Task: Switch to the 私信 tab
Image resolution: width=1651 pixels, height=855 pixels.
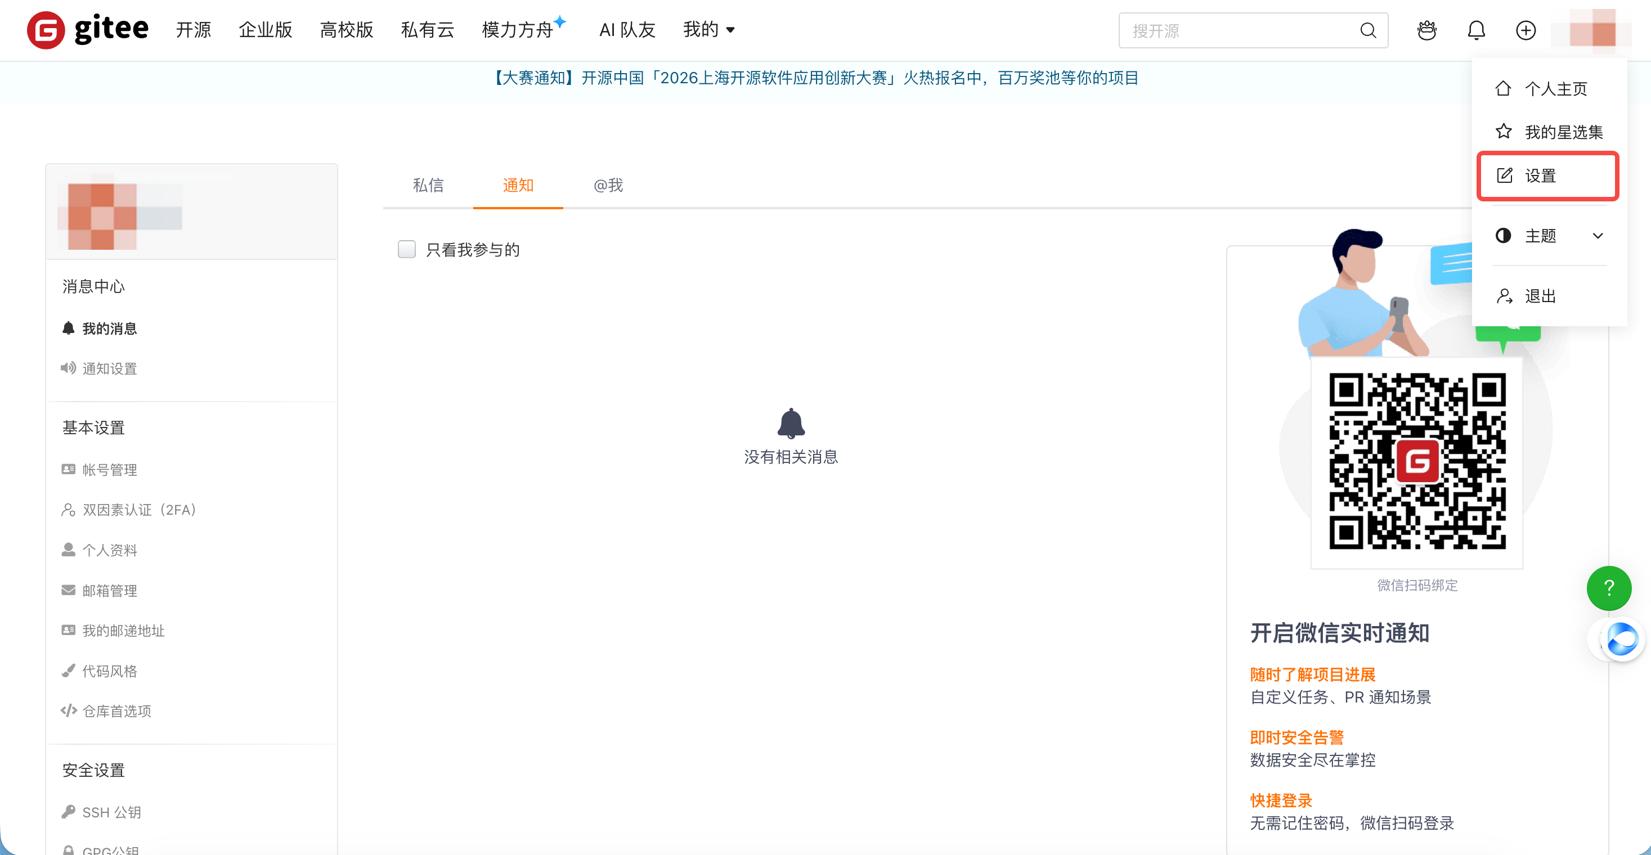Action: coord(428,185)
